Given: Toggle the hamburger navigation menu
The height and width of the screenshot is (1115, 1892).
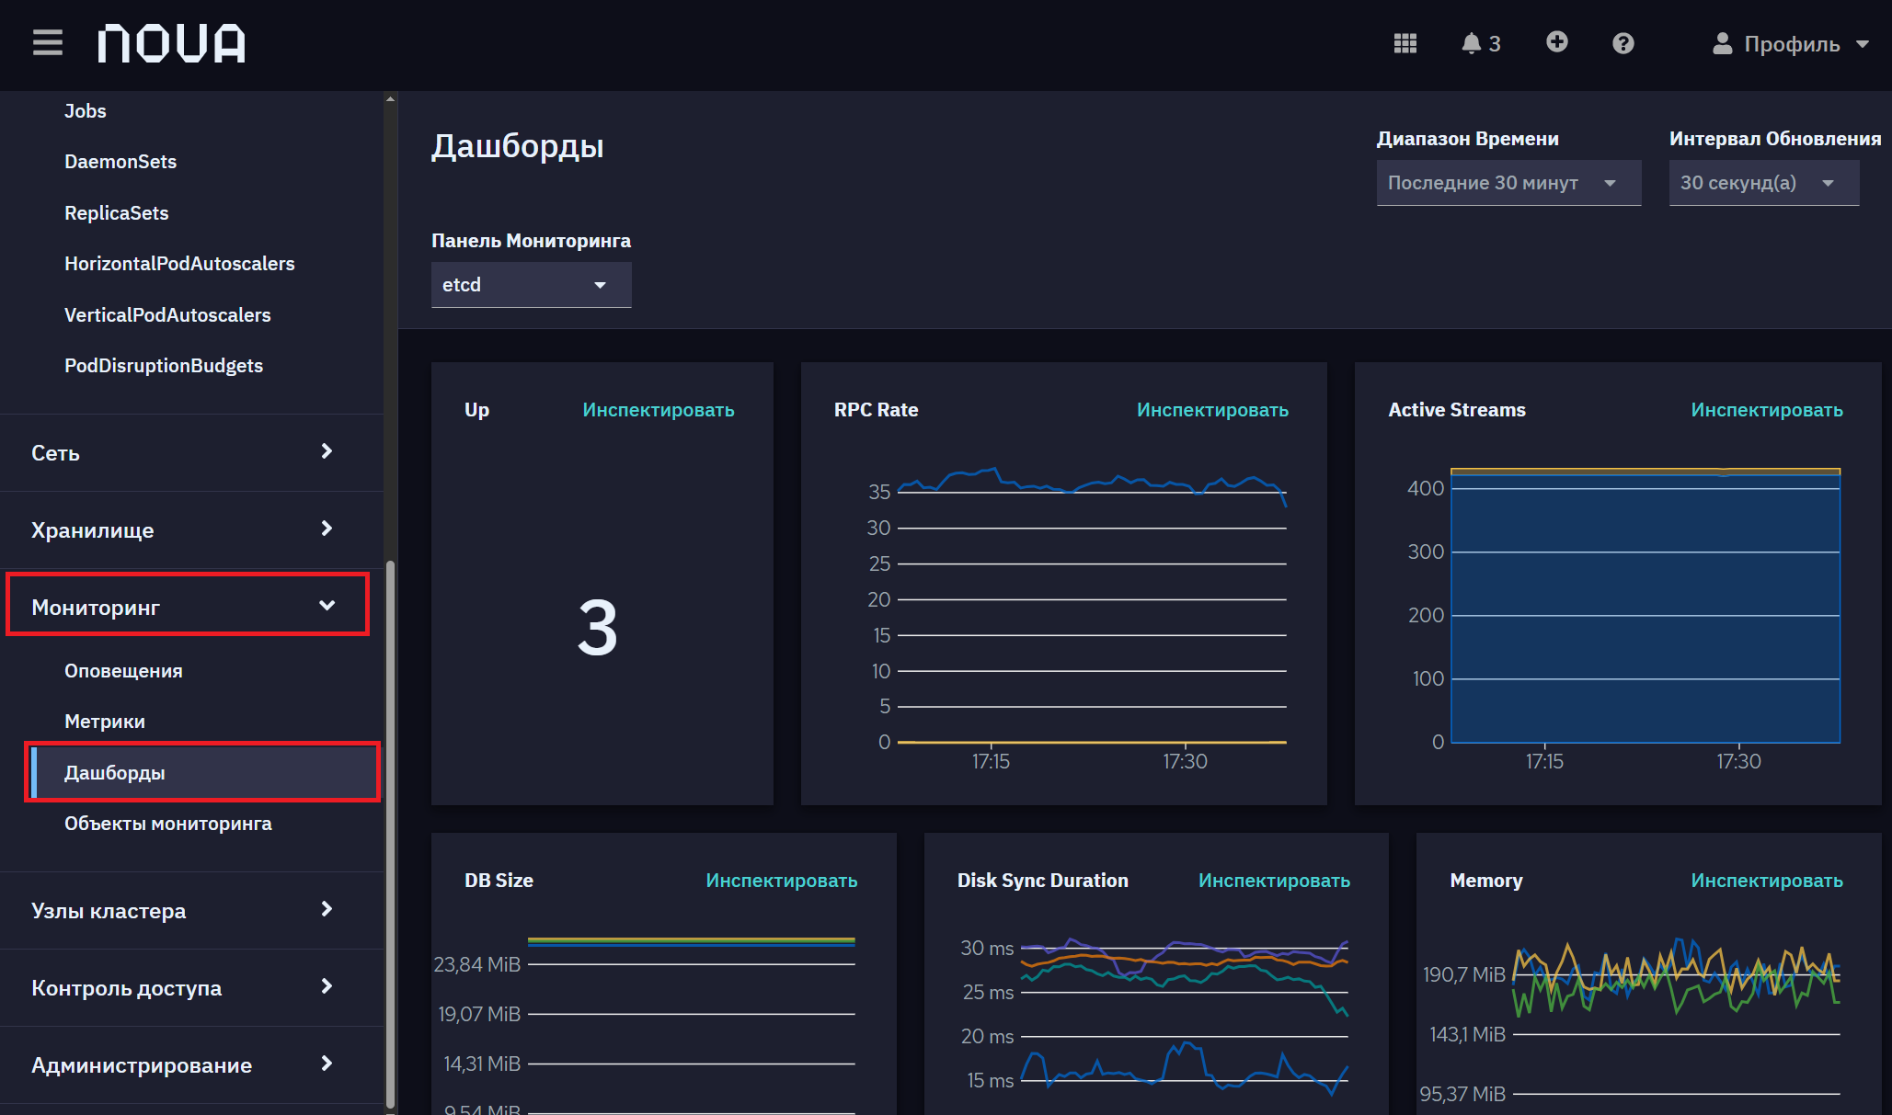Looking at the screenshot, I should (48, 42).
